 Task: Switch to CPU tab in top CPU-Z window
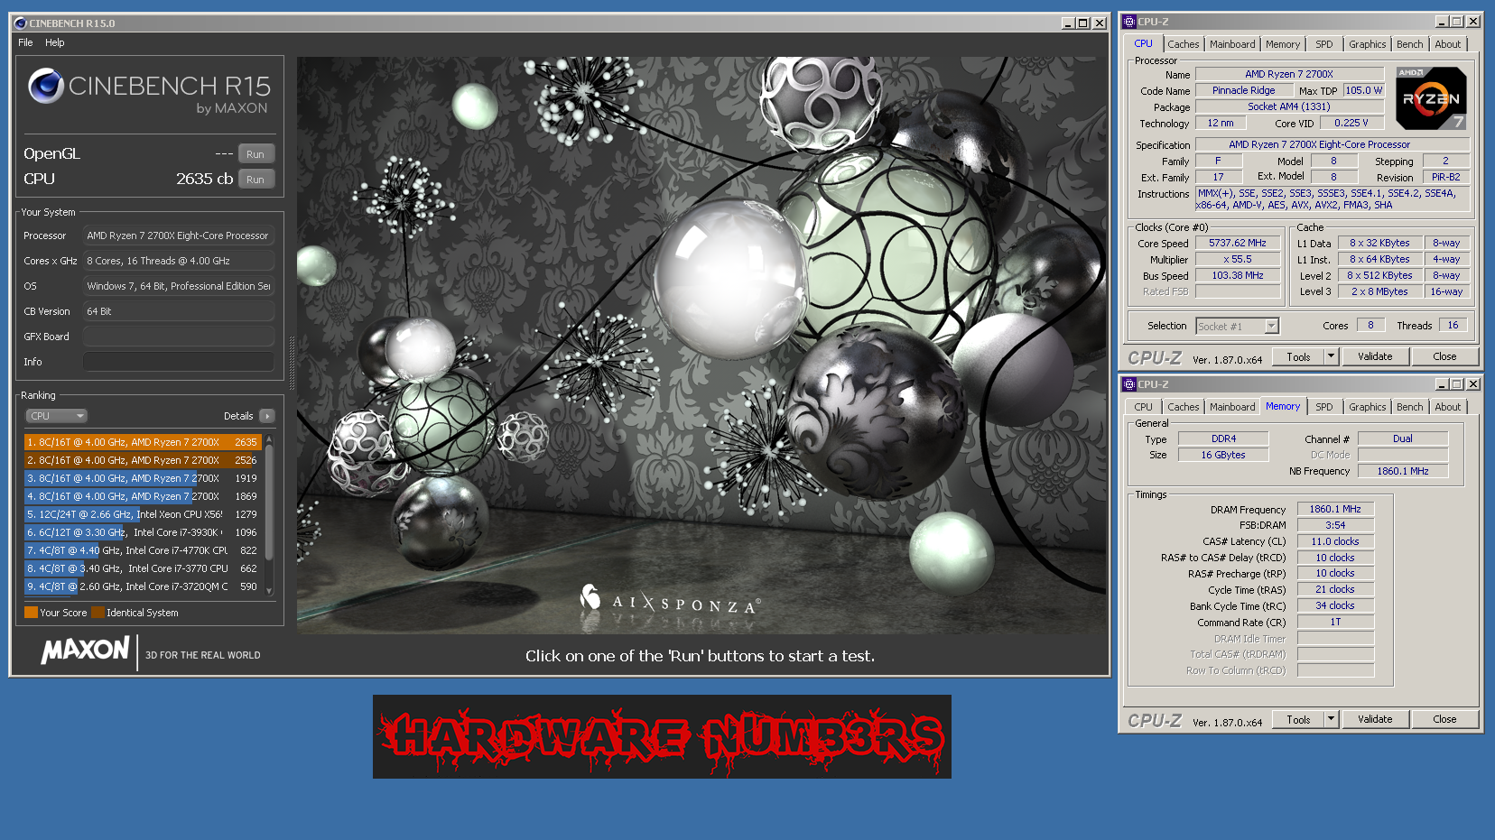[x=1143, y=43]
